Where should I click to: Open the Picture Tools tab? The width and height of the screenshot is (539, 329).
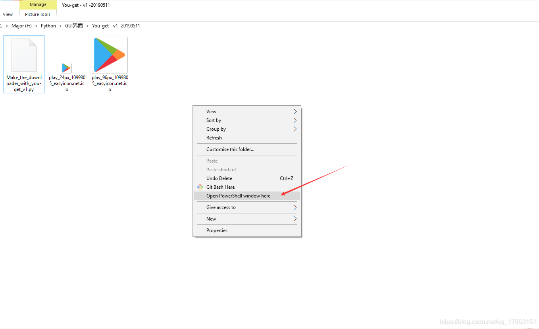(38, 14)
